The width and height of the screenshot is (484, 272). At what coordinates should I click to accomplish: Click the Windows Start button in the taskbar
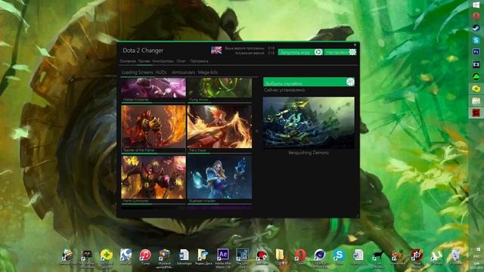[476, 5]
